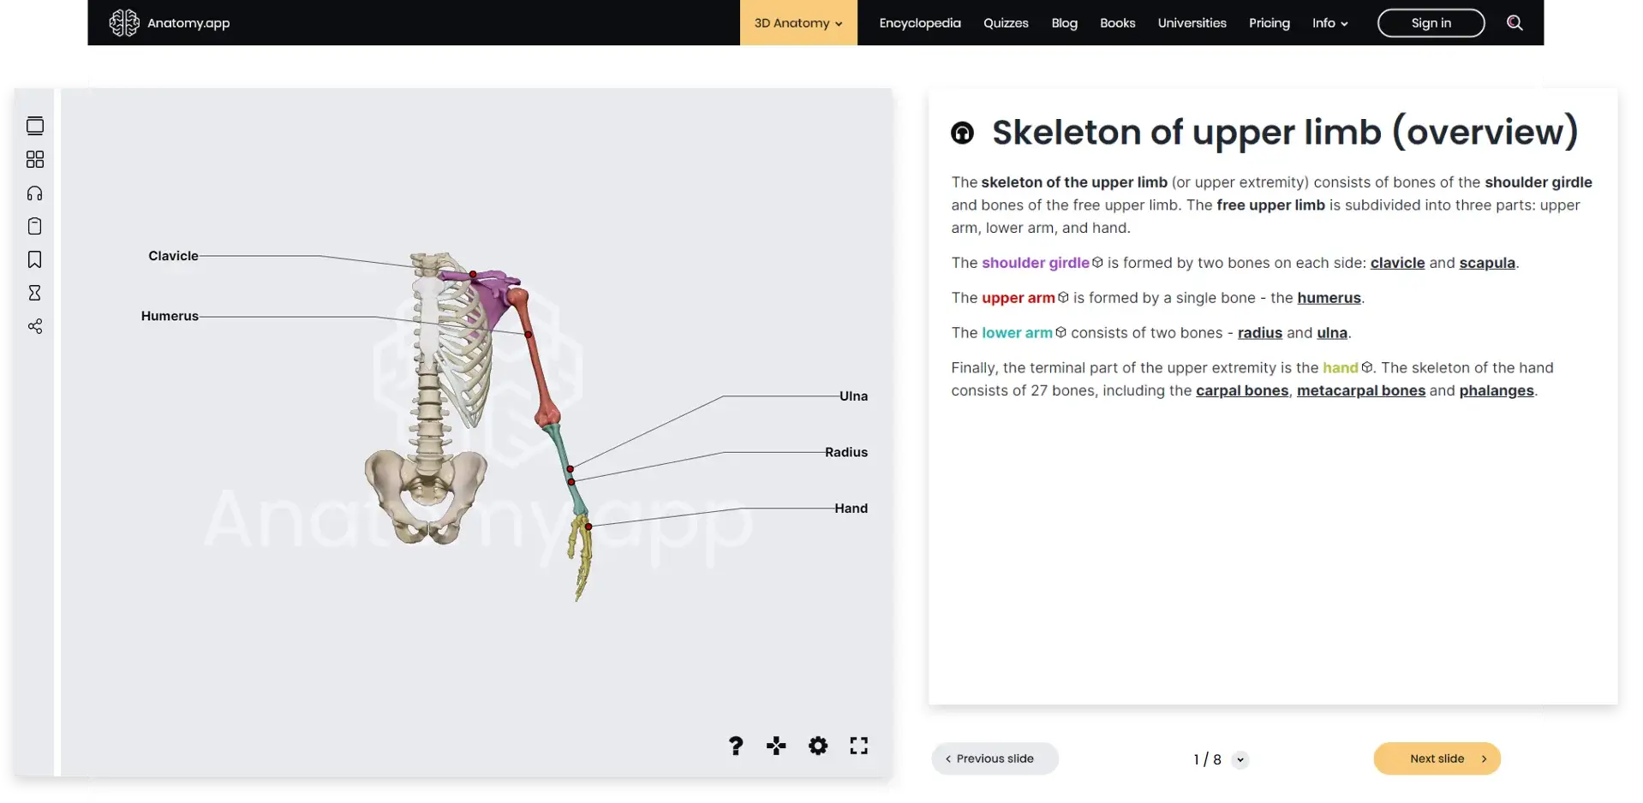This screenshot has width=1643, height=803.
Task: Select the grid overview icon in sidebar
Action: pos(35,159)
